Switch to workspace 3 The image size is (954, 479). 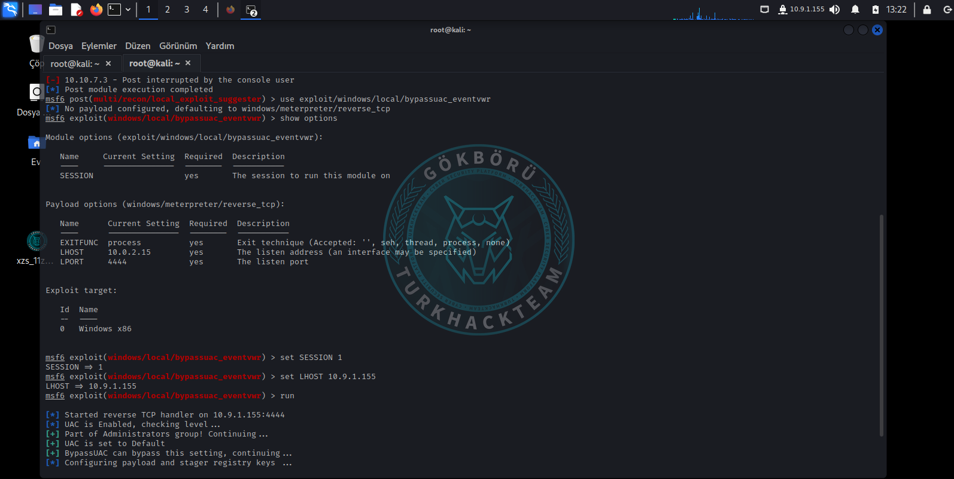coord(187,10)
